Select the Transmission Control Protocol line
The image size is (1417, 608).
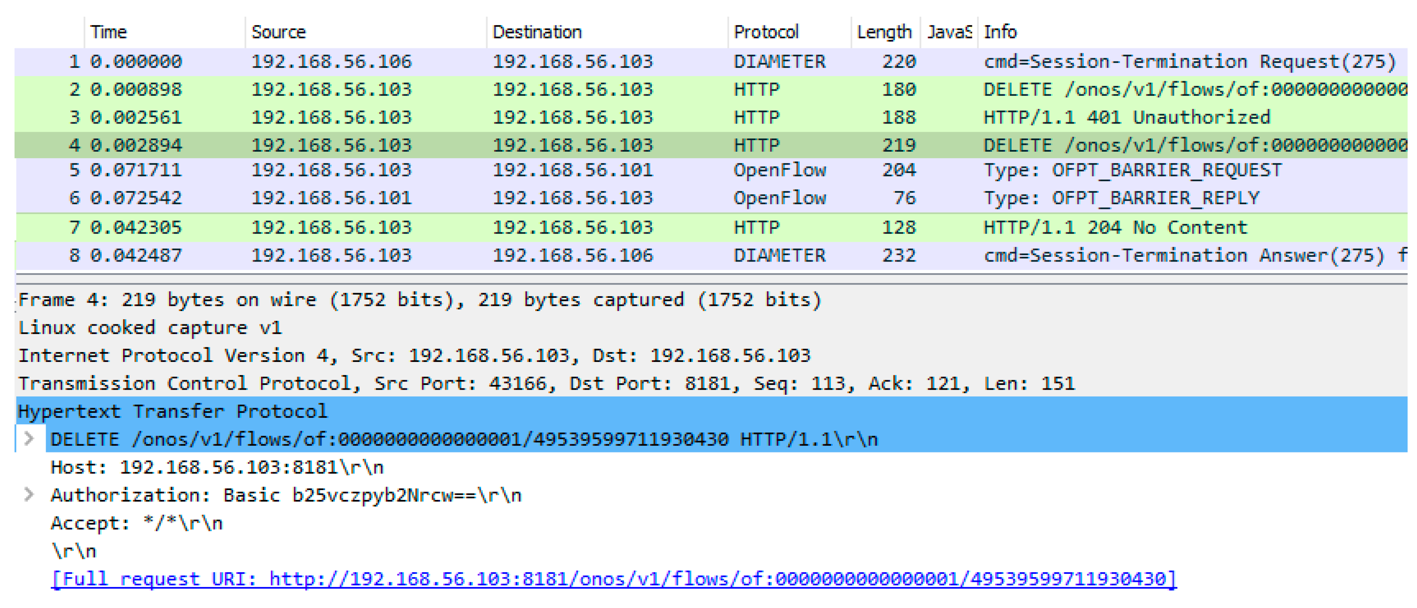(546, 384)
